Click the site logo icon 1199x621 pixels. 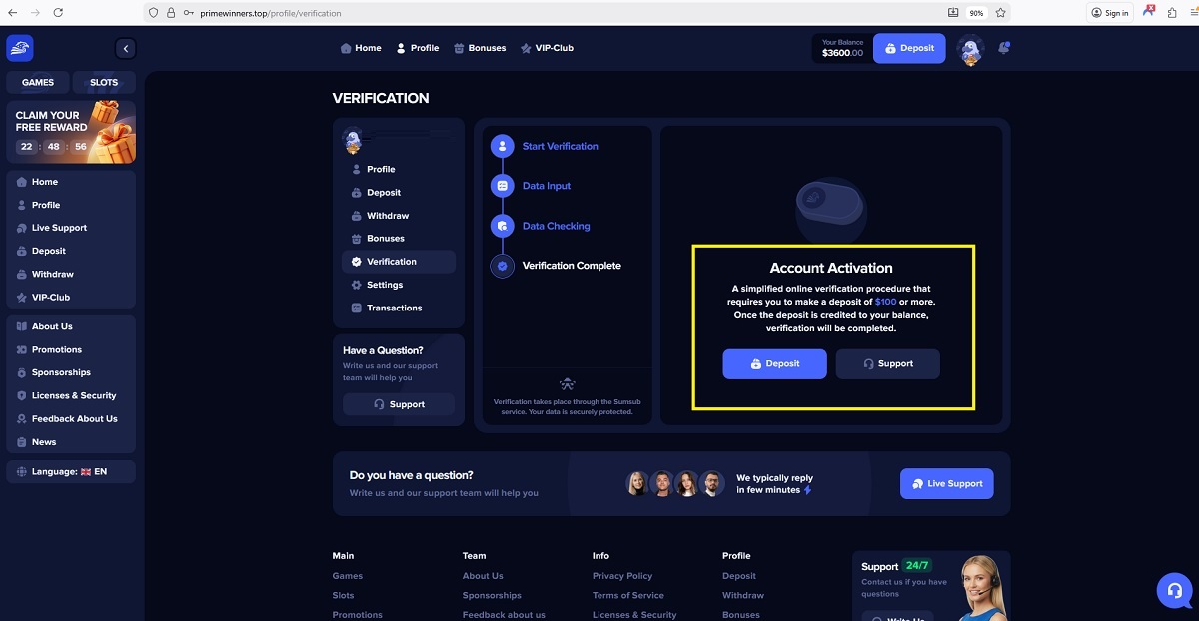click(20, 48)
